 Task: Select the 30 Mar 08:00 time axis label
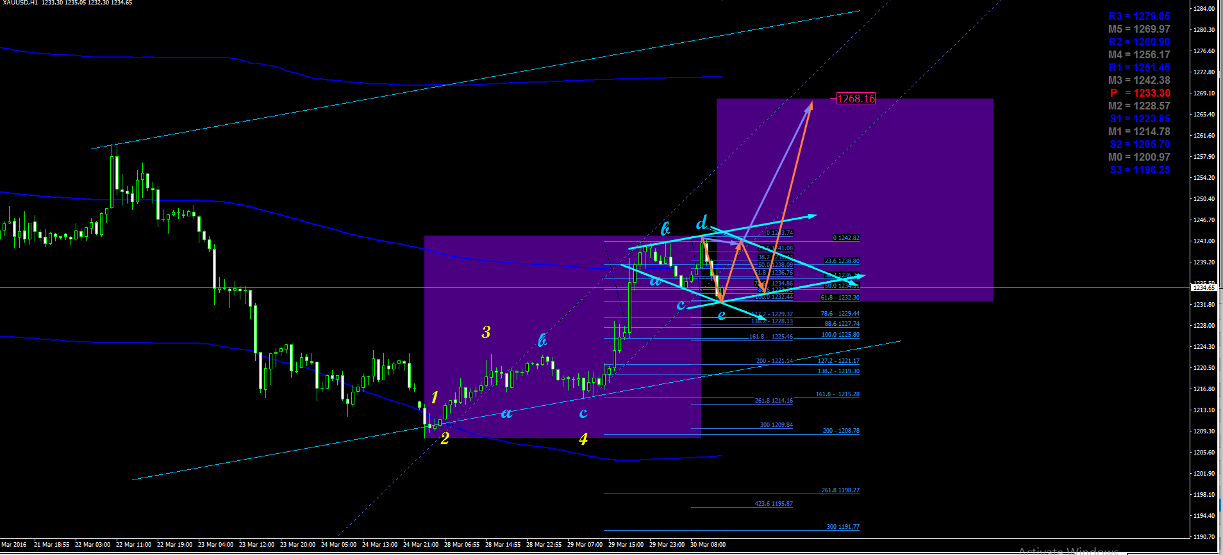708,545
